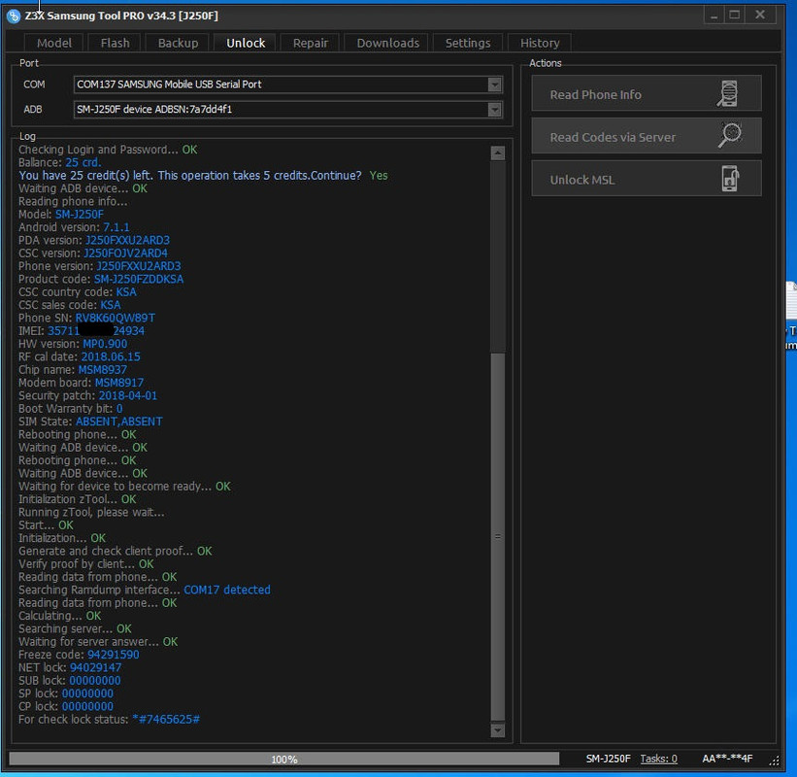Click the Model value SM-J250F in log
Screen dimensions: 797x777
coord(79,215)
